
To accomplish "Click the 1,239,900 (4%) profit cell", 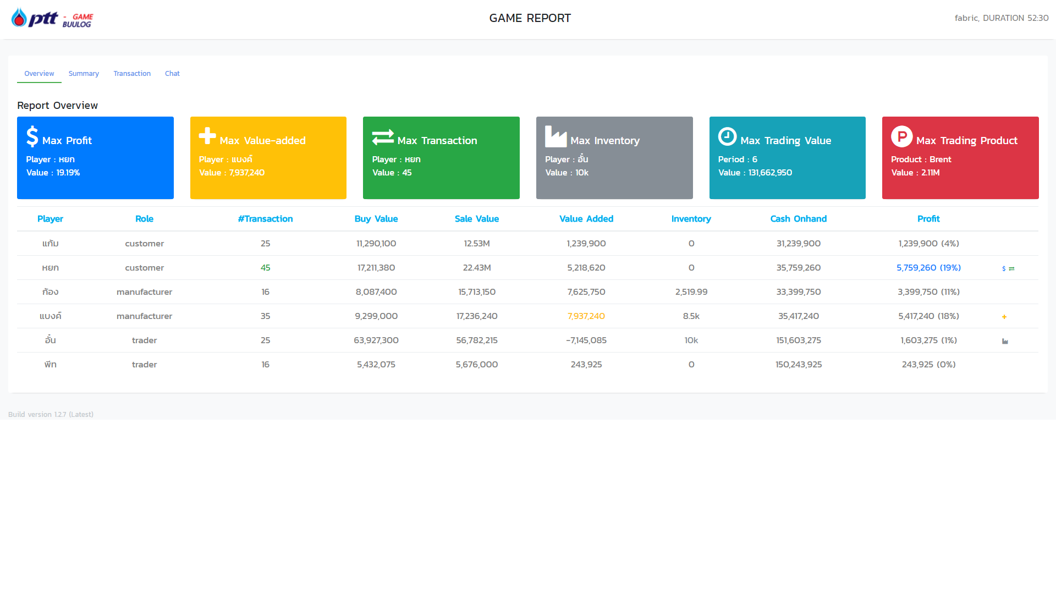I will (x=928, y=244).
